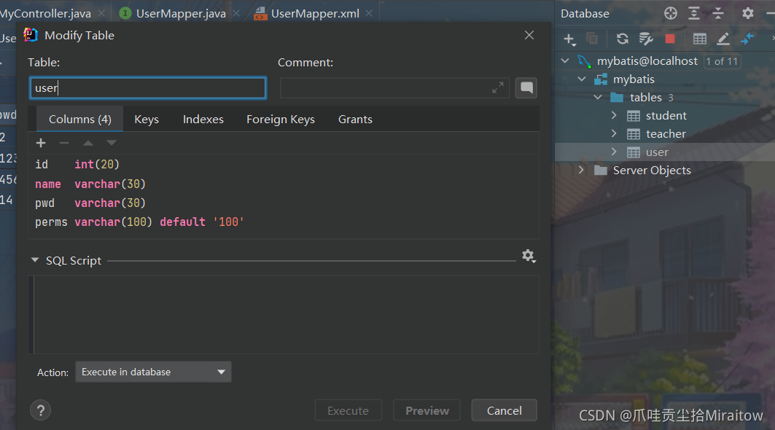Open the UserMapper.java editor tab
The width and height of the screenshot is (775, 430).
pyautogui.click(x=180, y=13)
